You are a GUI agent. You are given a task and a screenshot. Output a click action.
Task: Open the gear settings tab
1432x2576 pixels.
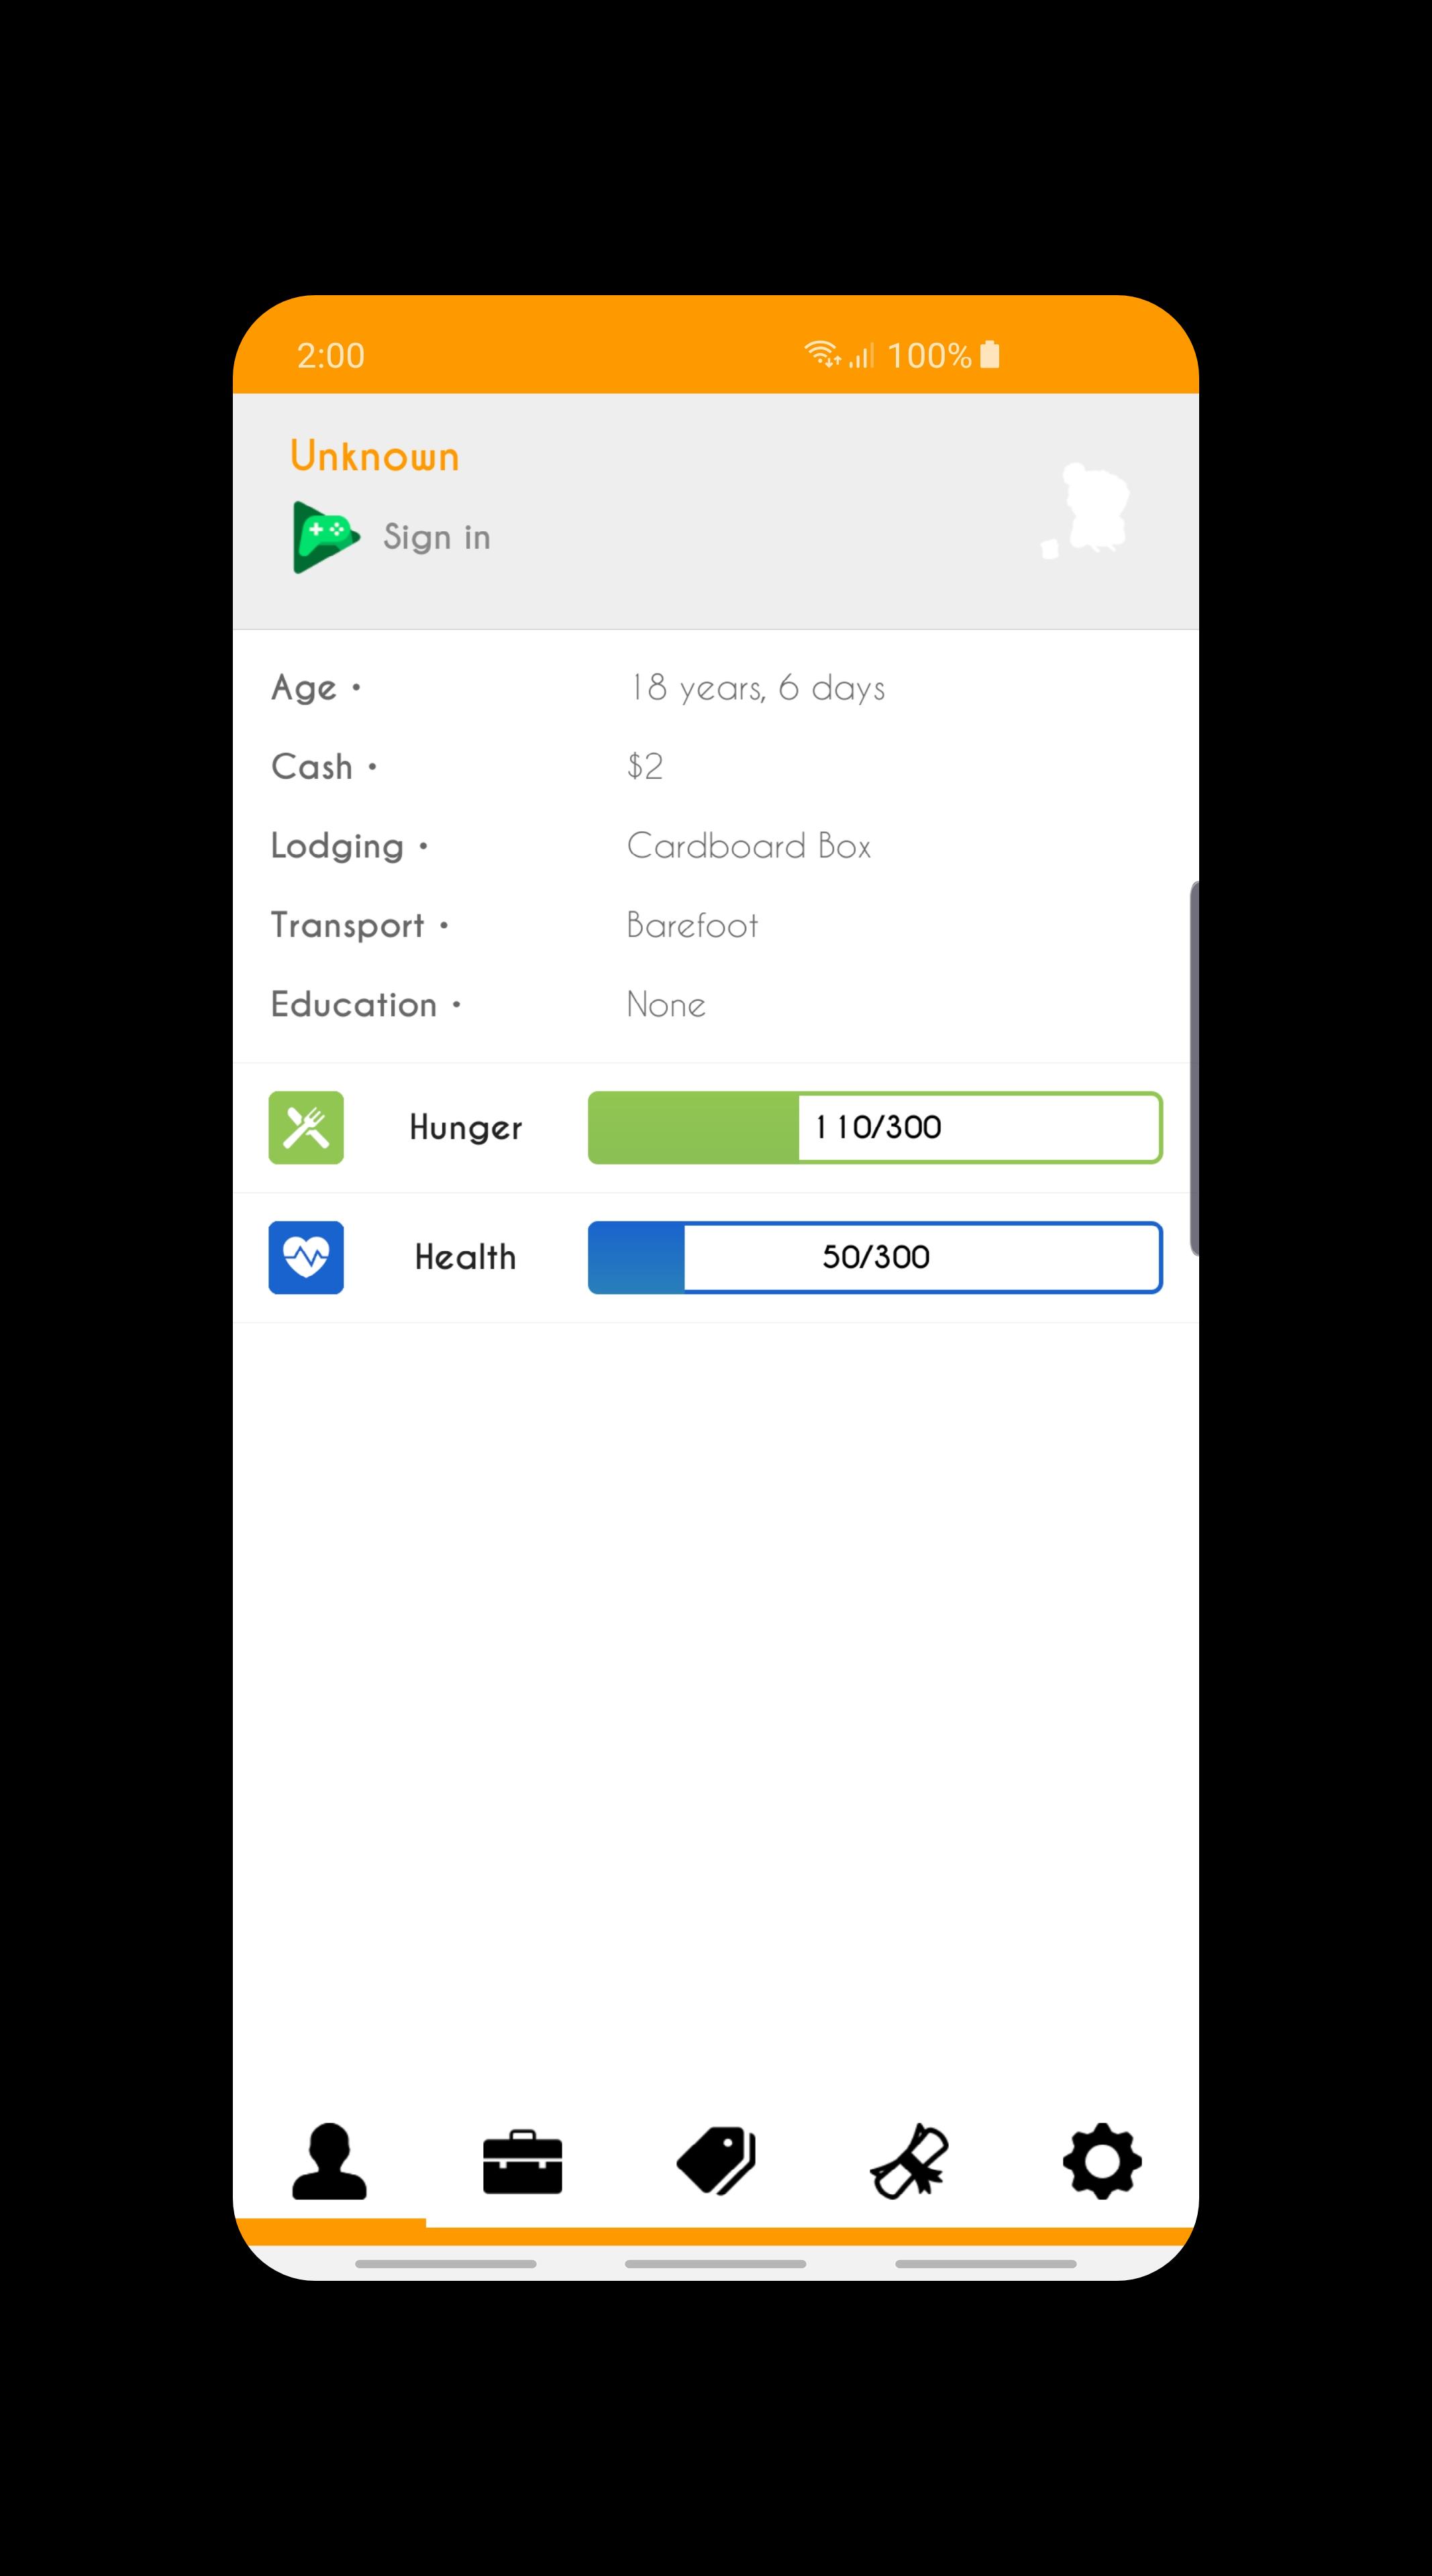coord(1102,2161)
